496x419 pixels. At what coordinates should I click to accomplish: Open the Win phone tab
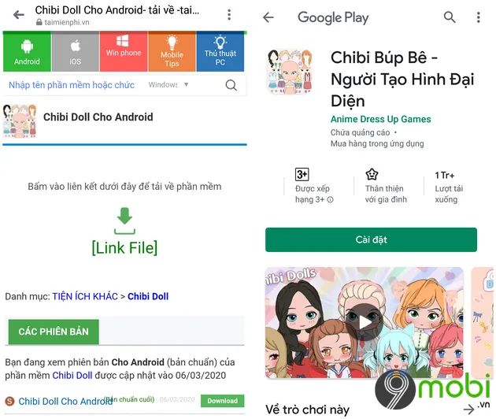coord(124,51)
